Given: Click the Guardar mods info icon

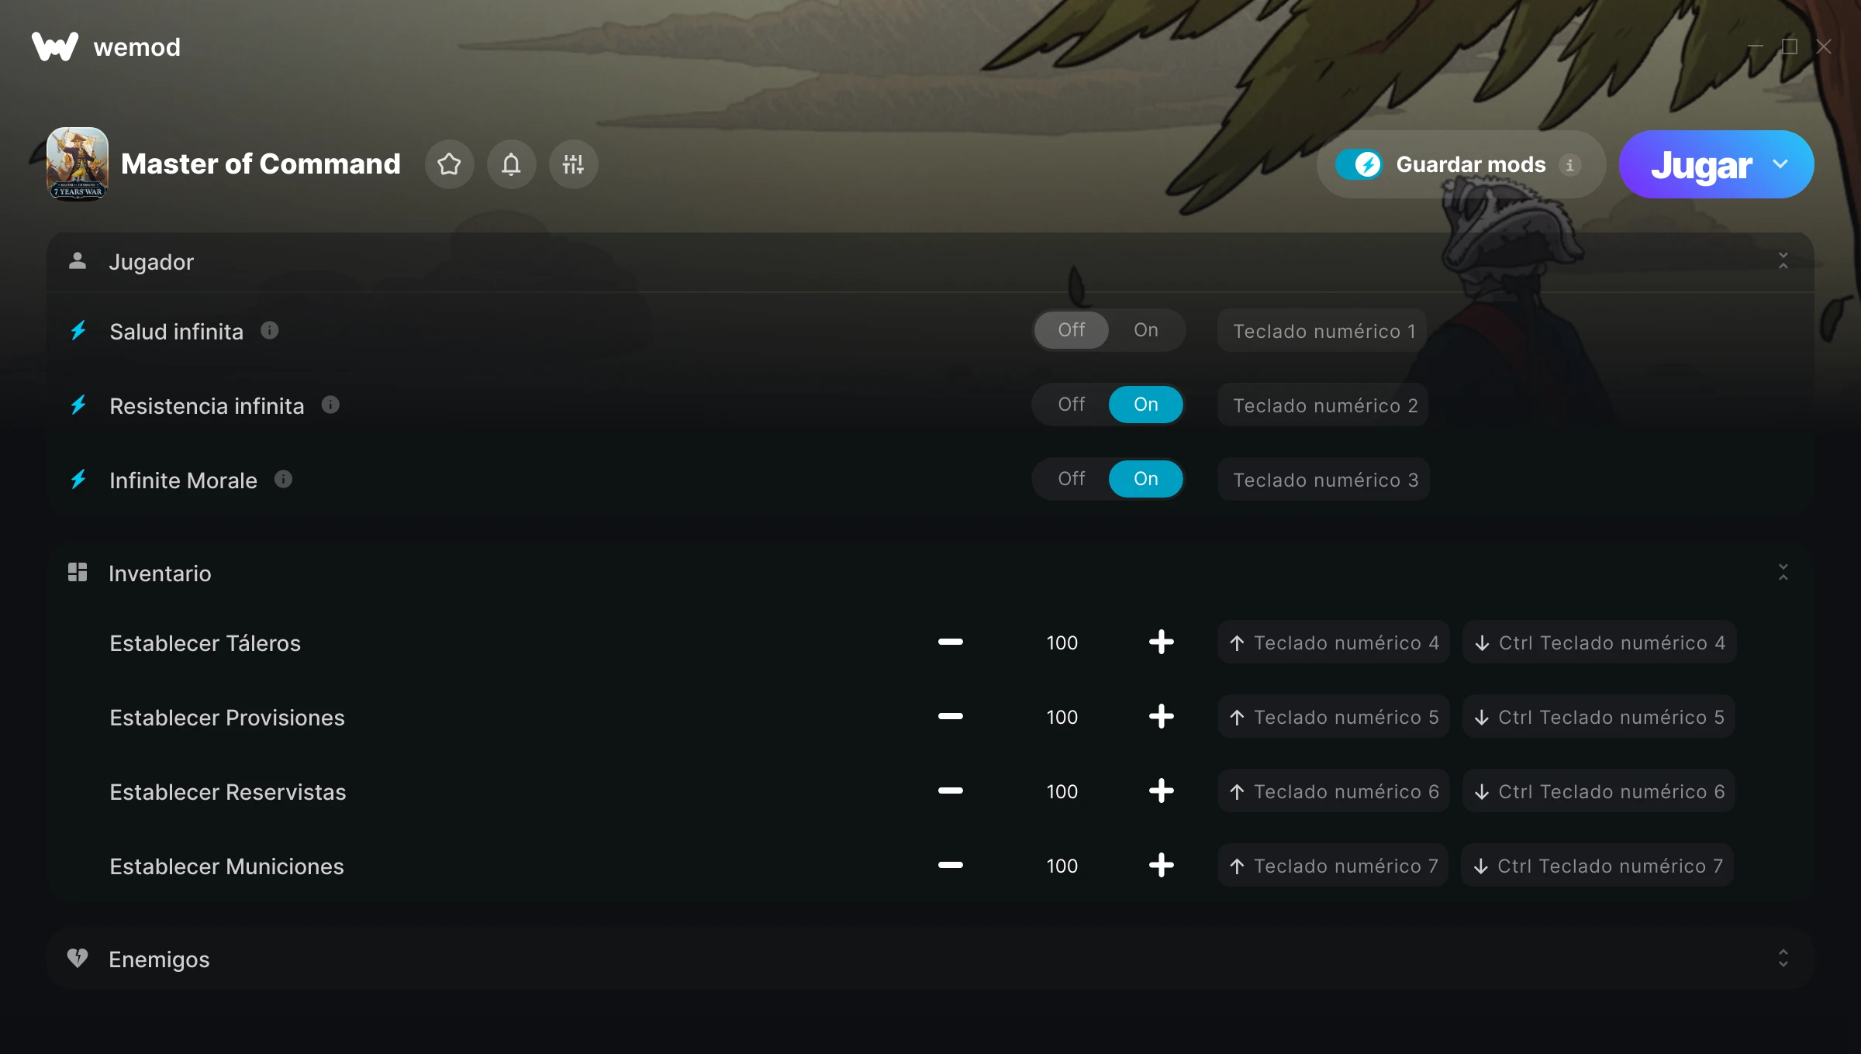Looking at the screenshot, I should coord(1569,165).
